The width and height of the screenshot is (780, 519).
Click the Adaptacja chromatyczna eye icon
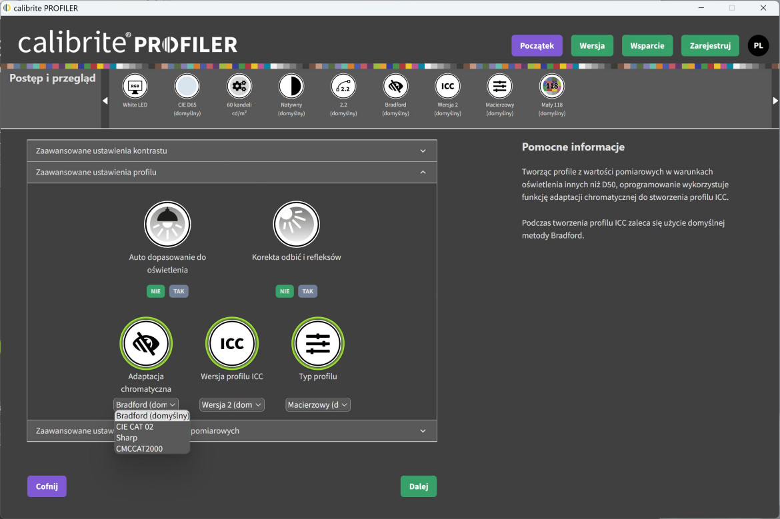tap(146, 344)
